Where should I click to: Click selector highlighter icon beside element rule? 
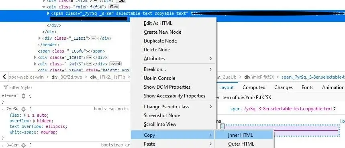pos(23,96)
